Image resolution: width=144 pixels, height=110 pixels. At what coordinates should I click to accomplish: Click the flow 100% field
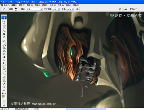[x=69, y=9]
